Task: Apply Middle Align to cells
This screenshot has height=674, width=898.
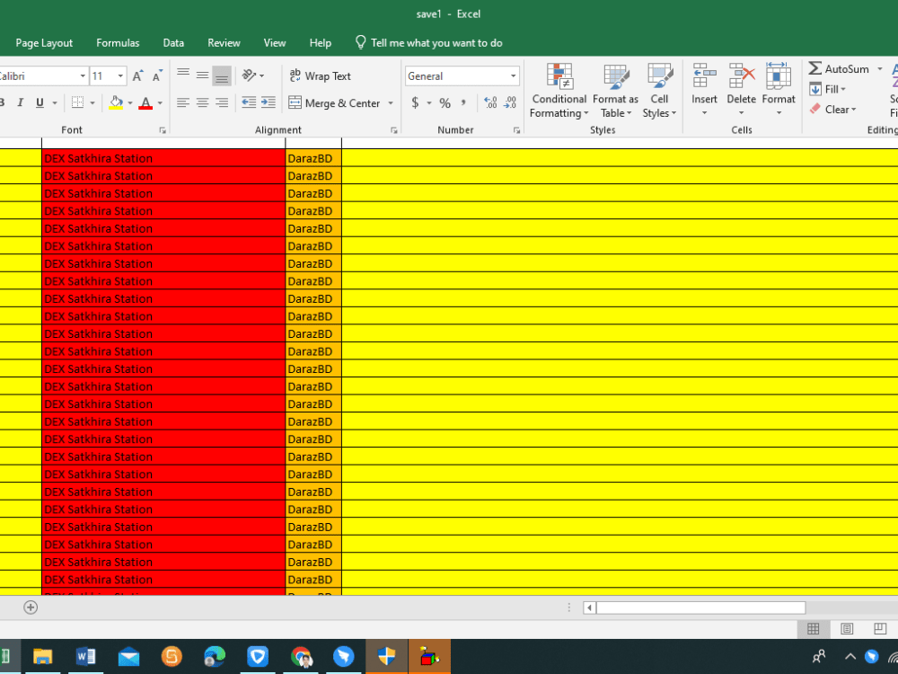Action: pos(203,75)
